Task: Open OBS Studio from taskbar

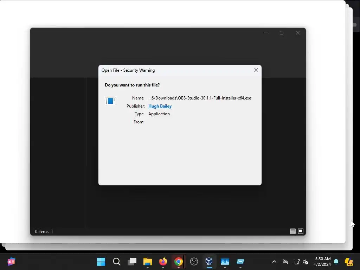Action: coord(194,262)
